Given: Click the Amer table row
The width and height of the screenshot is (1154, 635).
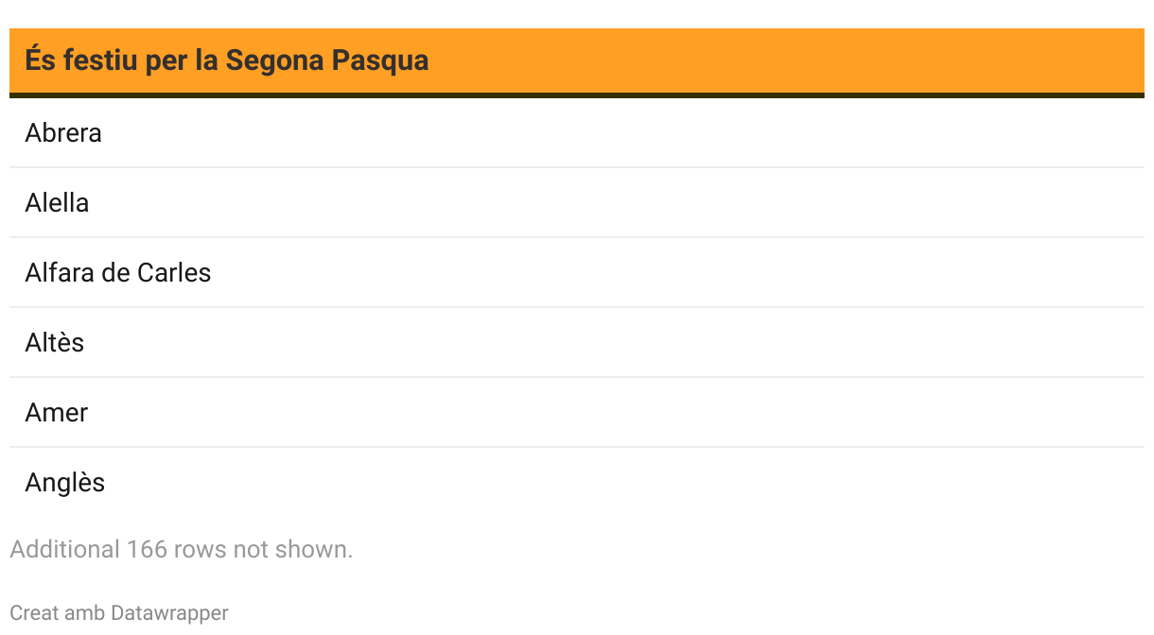Looking at the screenshot, I should pos(57,413).
